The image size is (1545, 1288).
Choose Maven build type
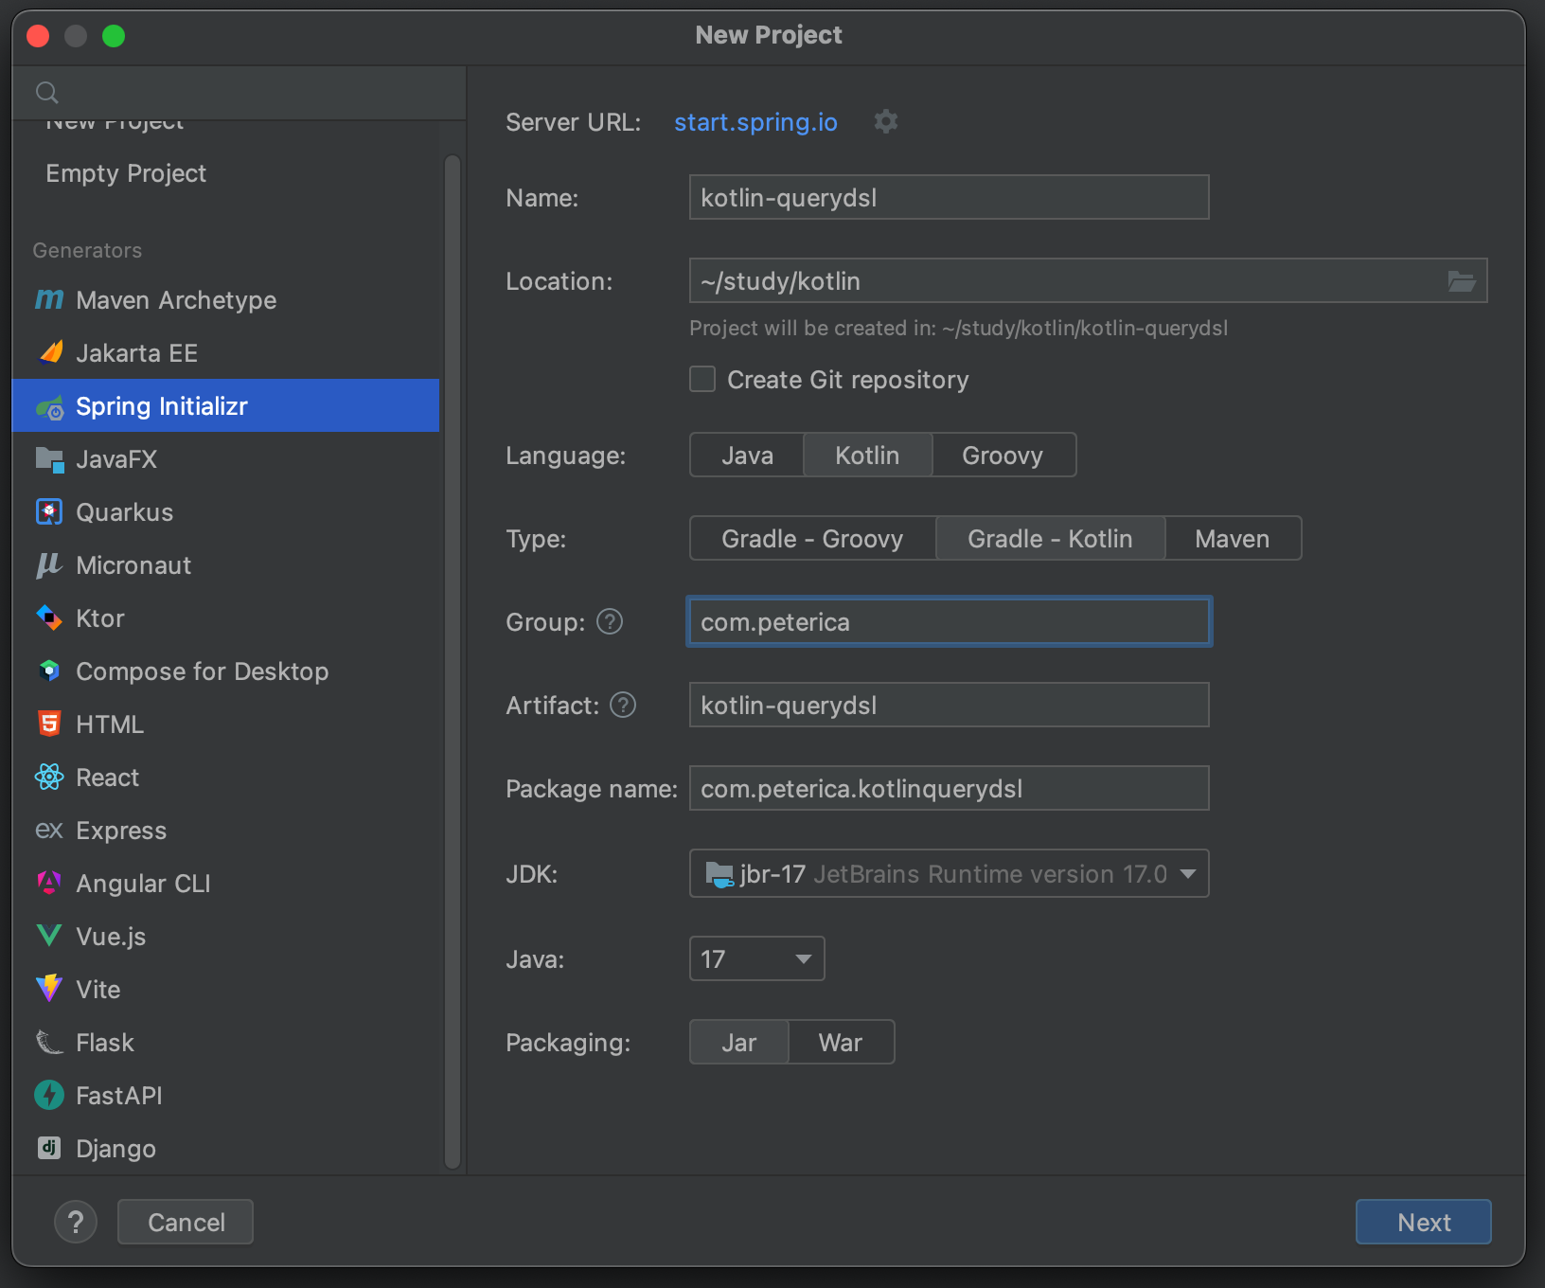click(x=1233, y=539)
